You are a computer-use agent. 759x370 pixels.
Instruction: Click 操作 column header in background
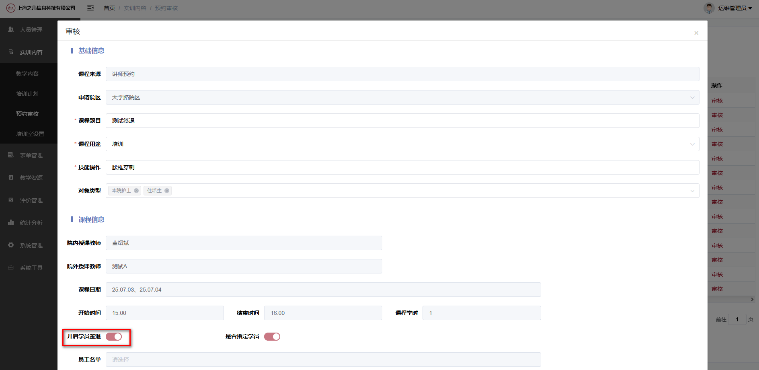[x=717, y=85]
